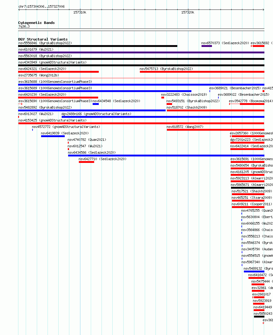Select esv3689022 (Besenbacher2015) label
The image size is (273, 335).
coord(244,94)
